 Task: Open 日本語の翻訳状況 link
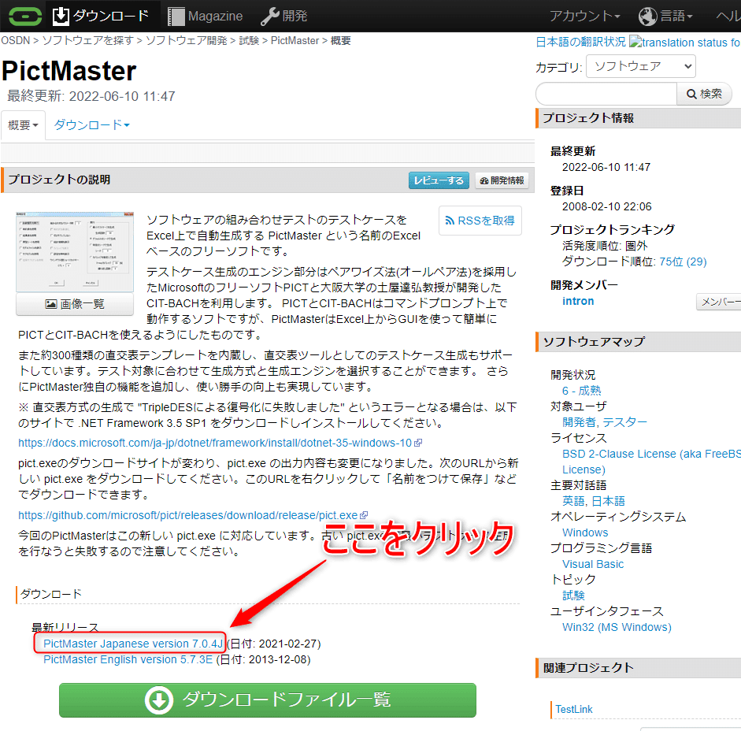pos(580,42)
